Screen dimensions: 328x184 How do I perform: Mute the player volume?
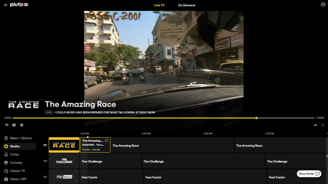[x=7, y=125]
